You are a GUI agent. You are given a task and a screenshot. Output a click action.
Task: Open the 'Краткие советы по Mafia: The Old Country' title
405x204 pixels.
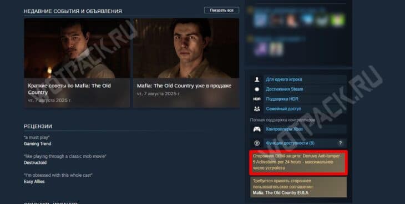point(69,89)
